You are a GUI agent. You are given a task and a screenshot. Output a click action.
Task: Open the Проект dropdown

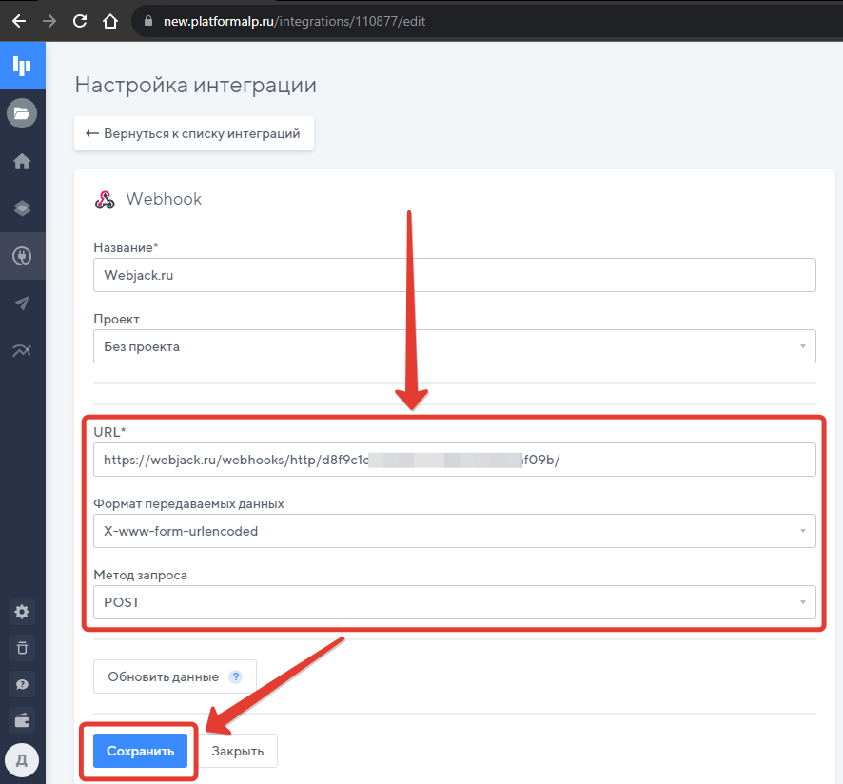tap(454, 346)
